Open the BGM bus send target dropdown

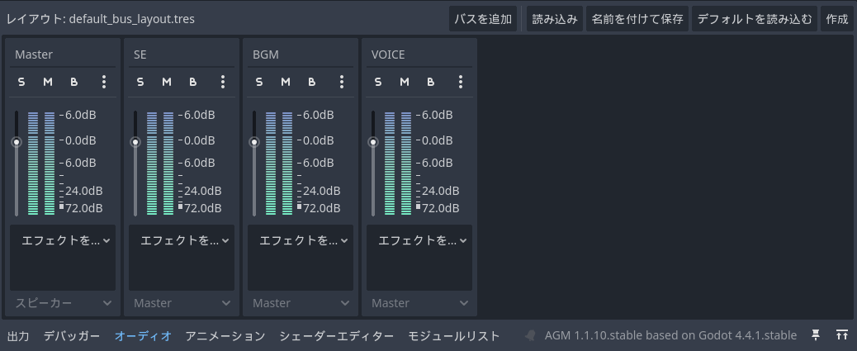[x=301, y=303]
